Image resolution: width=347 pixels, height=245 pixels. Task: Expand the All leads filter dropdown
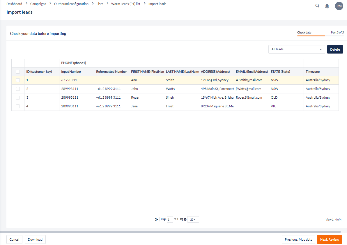[296, 49]
